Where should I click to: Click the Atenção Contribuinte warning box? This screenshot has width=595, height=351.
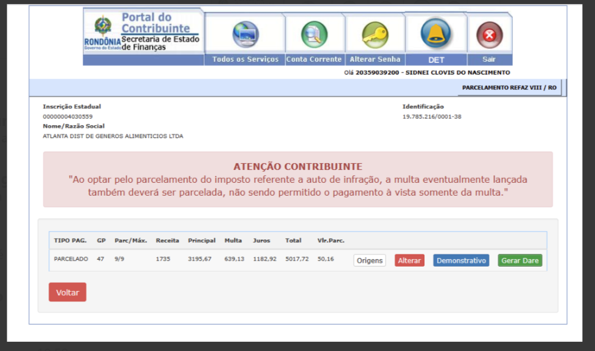297,179
